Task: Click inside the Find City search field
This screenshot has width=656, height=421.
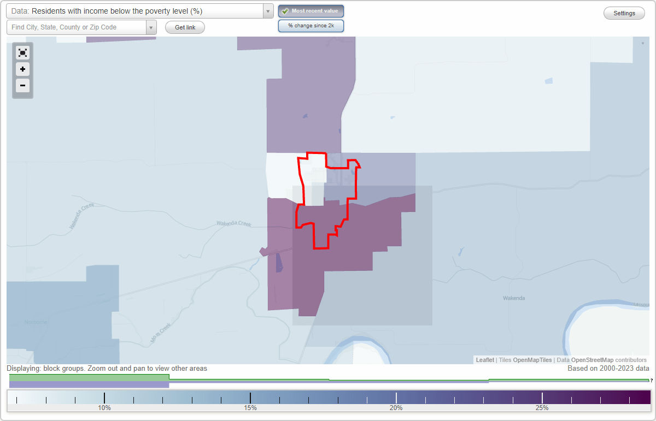Action: [77, 27]
